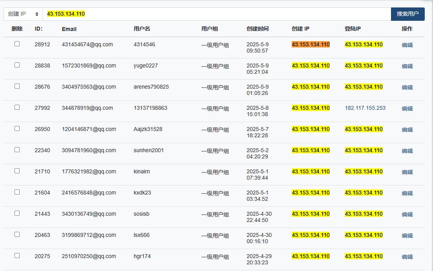Click 编辑 for user kinairn
The width and height of the screenshot is (433, 271).
click(407, 172)
